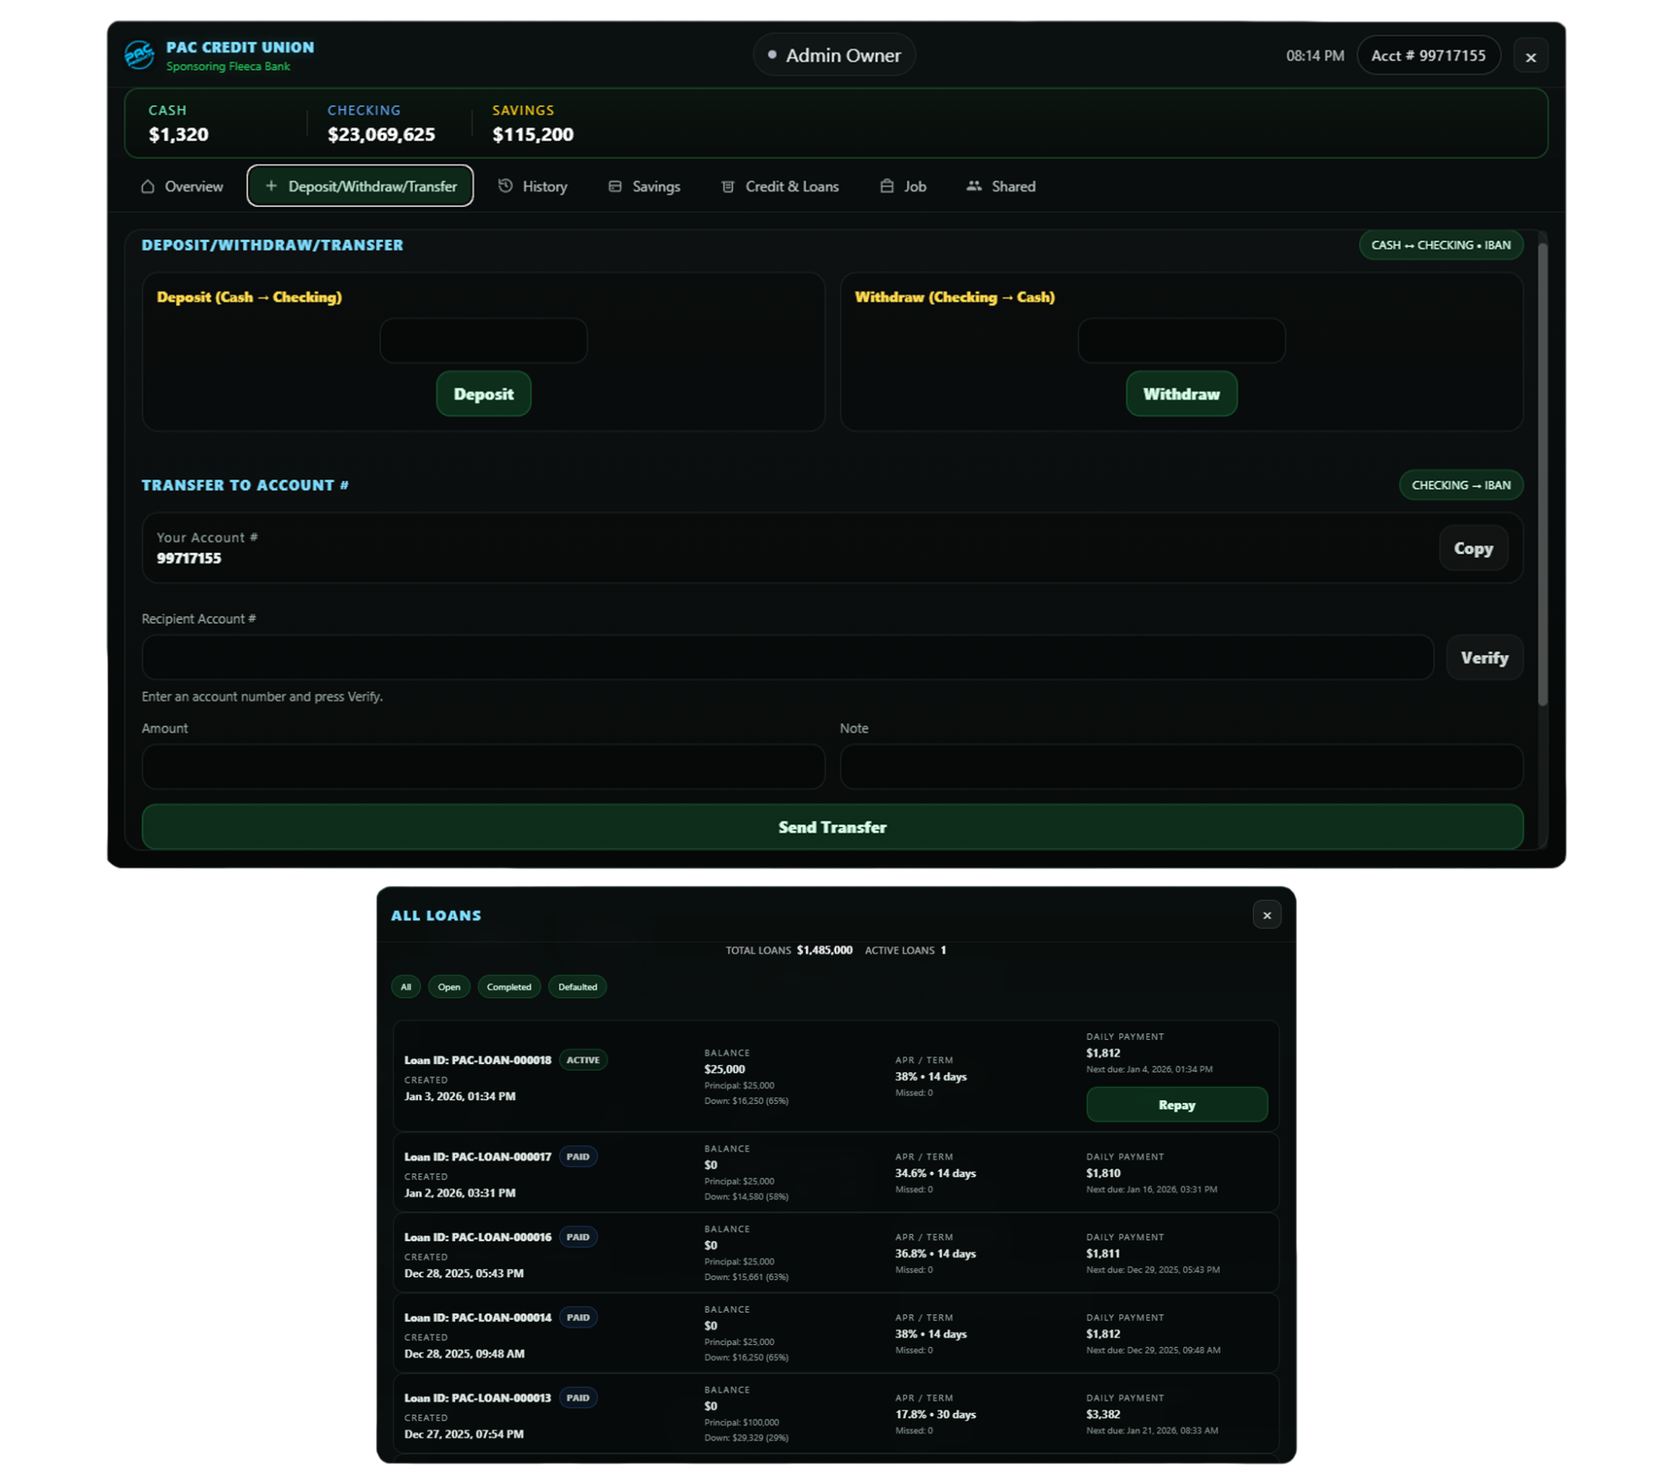
Task: Close the PAC Credit Union banking window
Action: 1530,57
